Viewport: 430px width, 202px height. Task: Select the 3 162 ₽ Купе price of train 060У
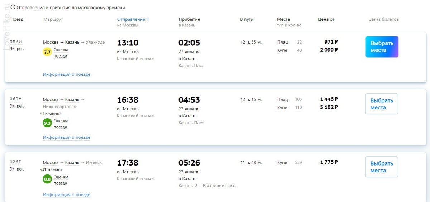point(329,107)
